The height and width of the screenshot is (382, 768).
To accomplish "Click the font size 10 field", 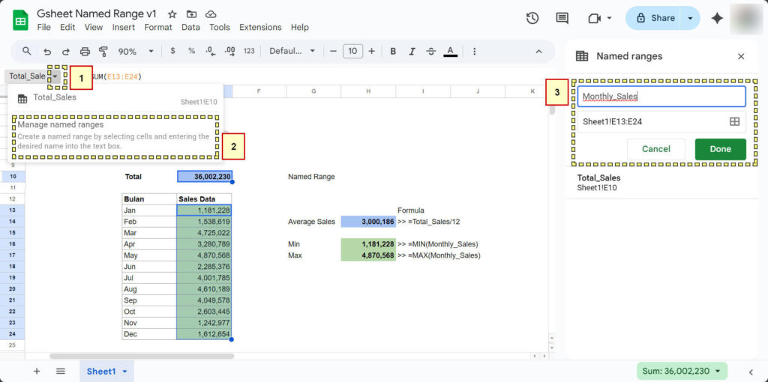I will pyautogui.click(x=352, y=51).
